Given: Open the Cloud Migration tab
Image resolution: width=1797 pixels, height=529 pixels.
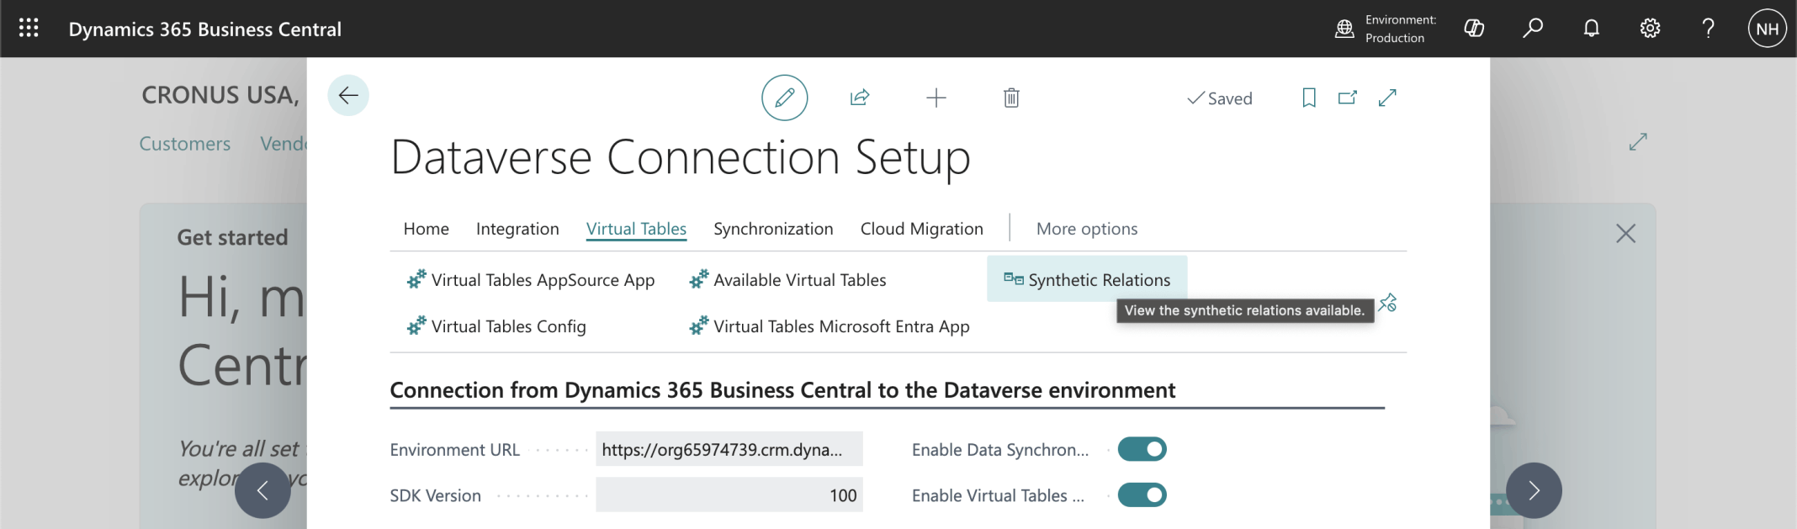Looking at the screenshot, I should pos(921,229).
